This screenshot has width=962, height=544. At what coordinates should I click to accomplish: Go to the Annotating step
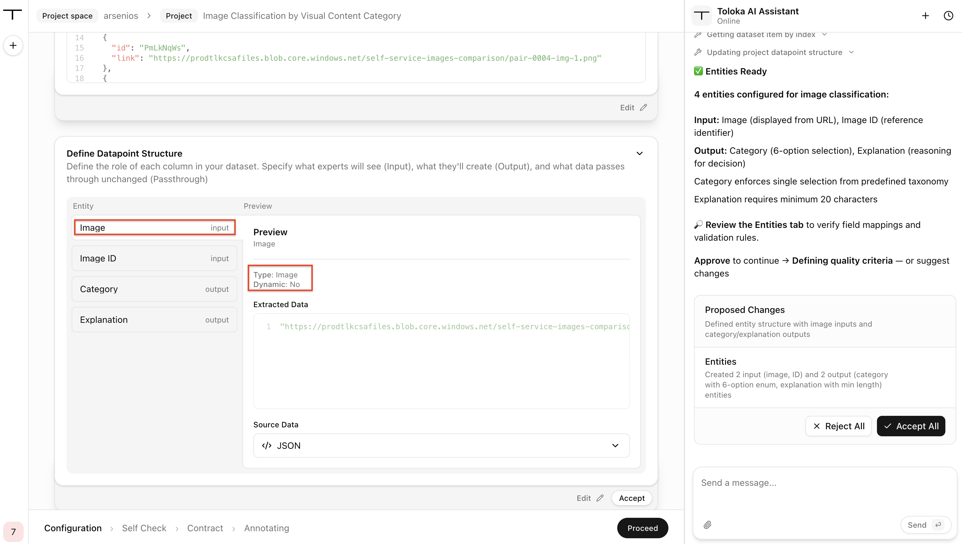pyautogui.click(x=267, y=528)
